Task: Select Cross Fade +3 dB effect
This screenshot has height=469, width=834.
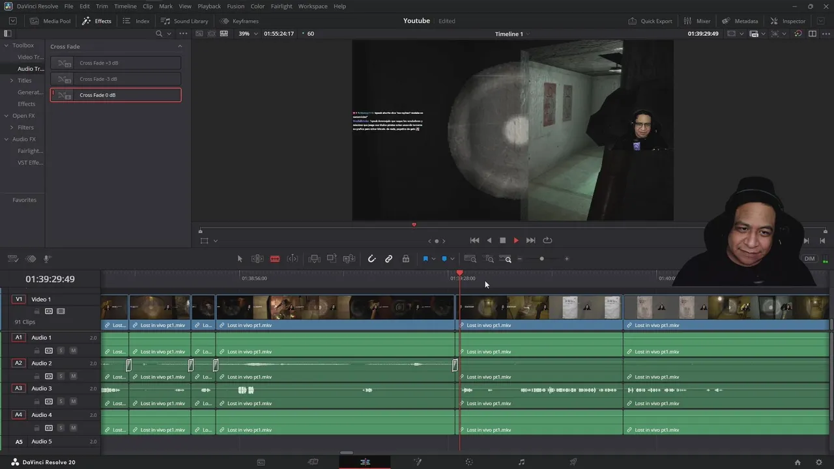Action: pyautogui.click(x=115, y=63)
